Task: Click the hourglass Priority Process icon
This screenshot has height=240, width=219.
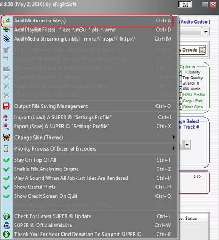Action: point(7,148)
